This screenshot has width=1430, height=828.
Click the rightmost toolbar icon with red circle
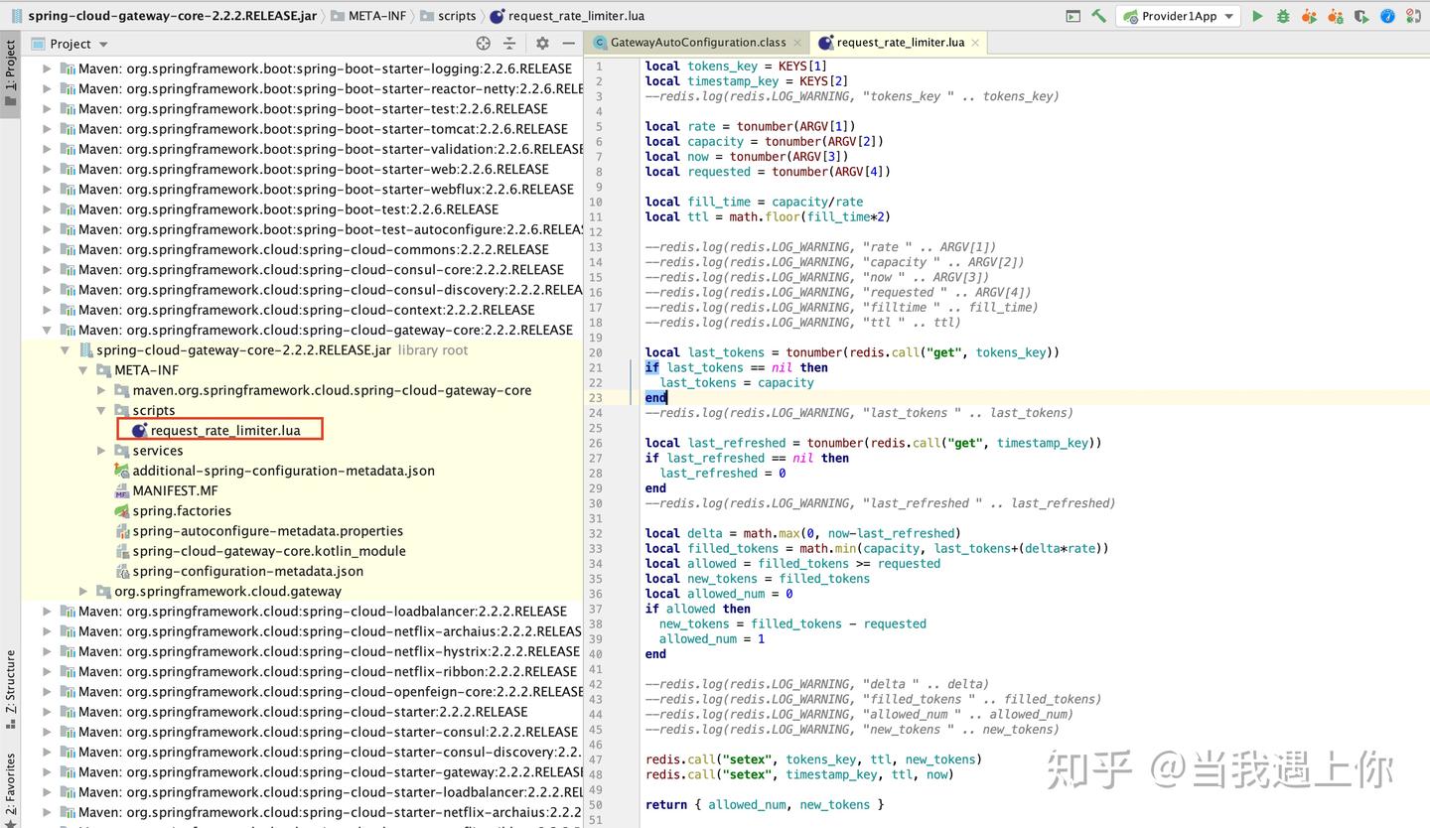tap(1414, 16)
